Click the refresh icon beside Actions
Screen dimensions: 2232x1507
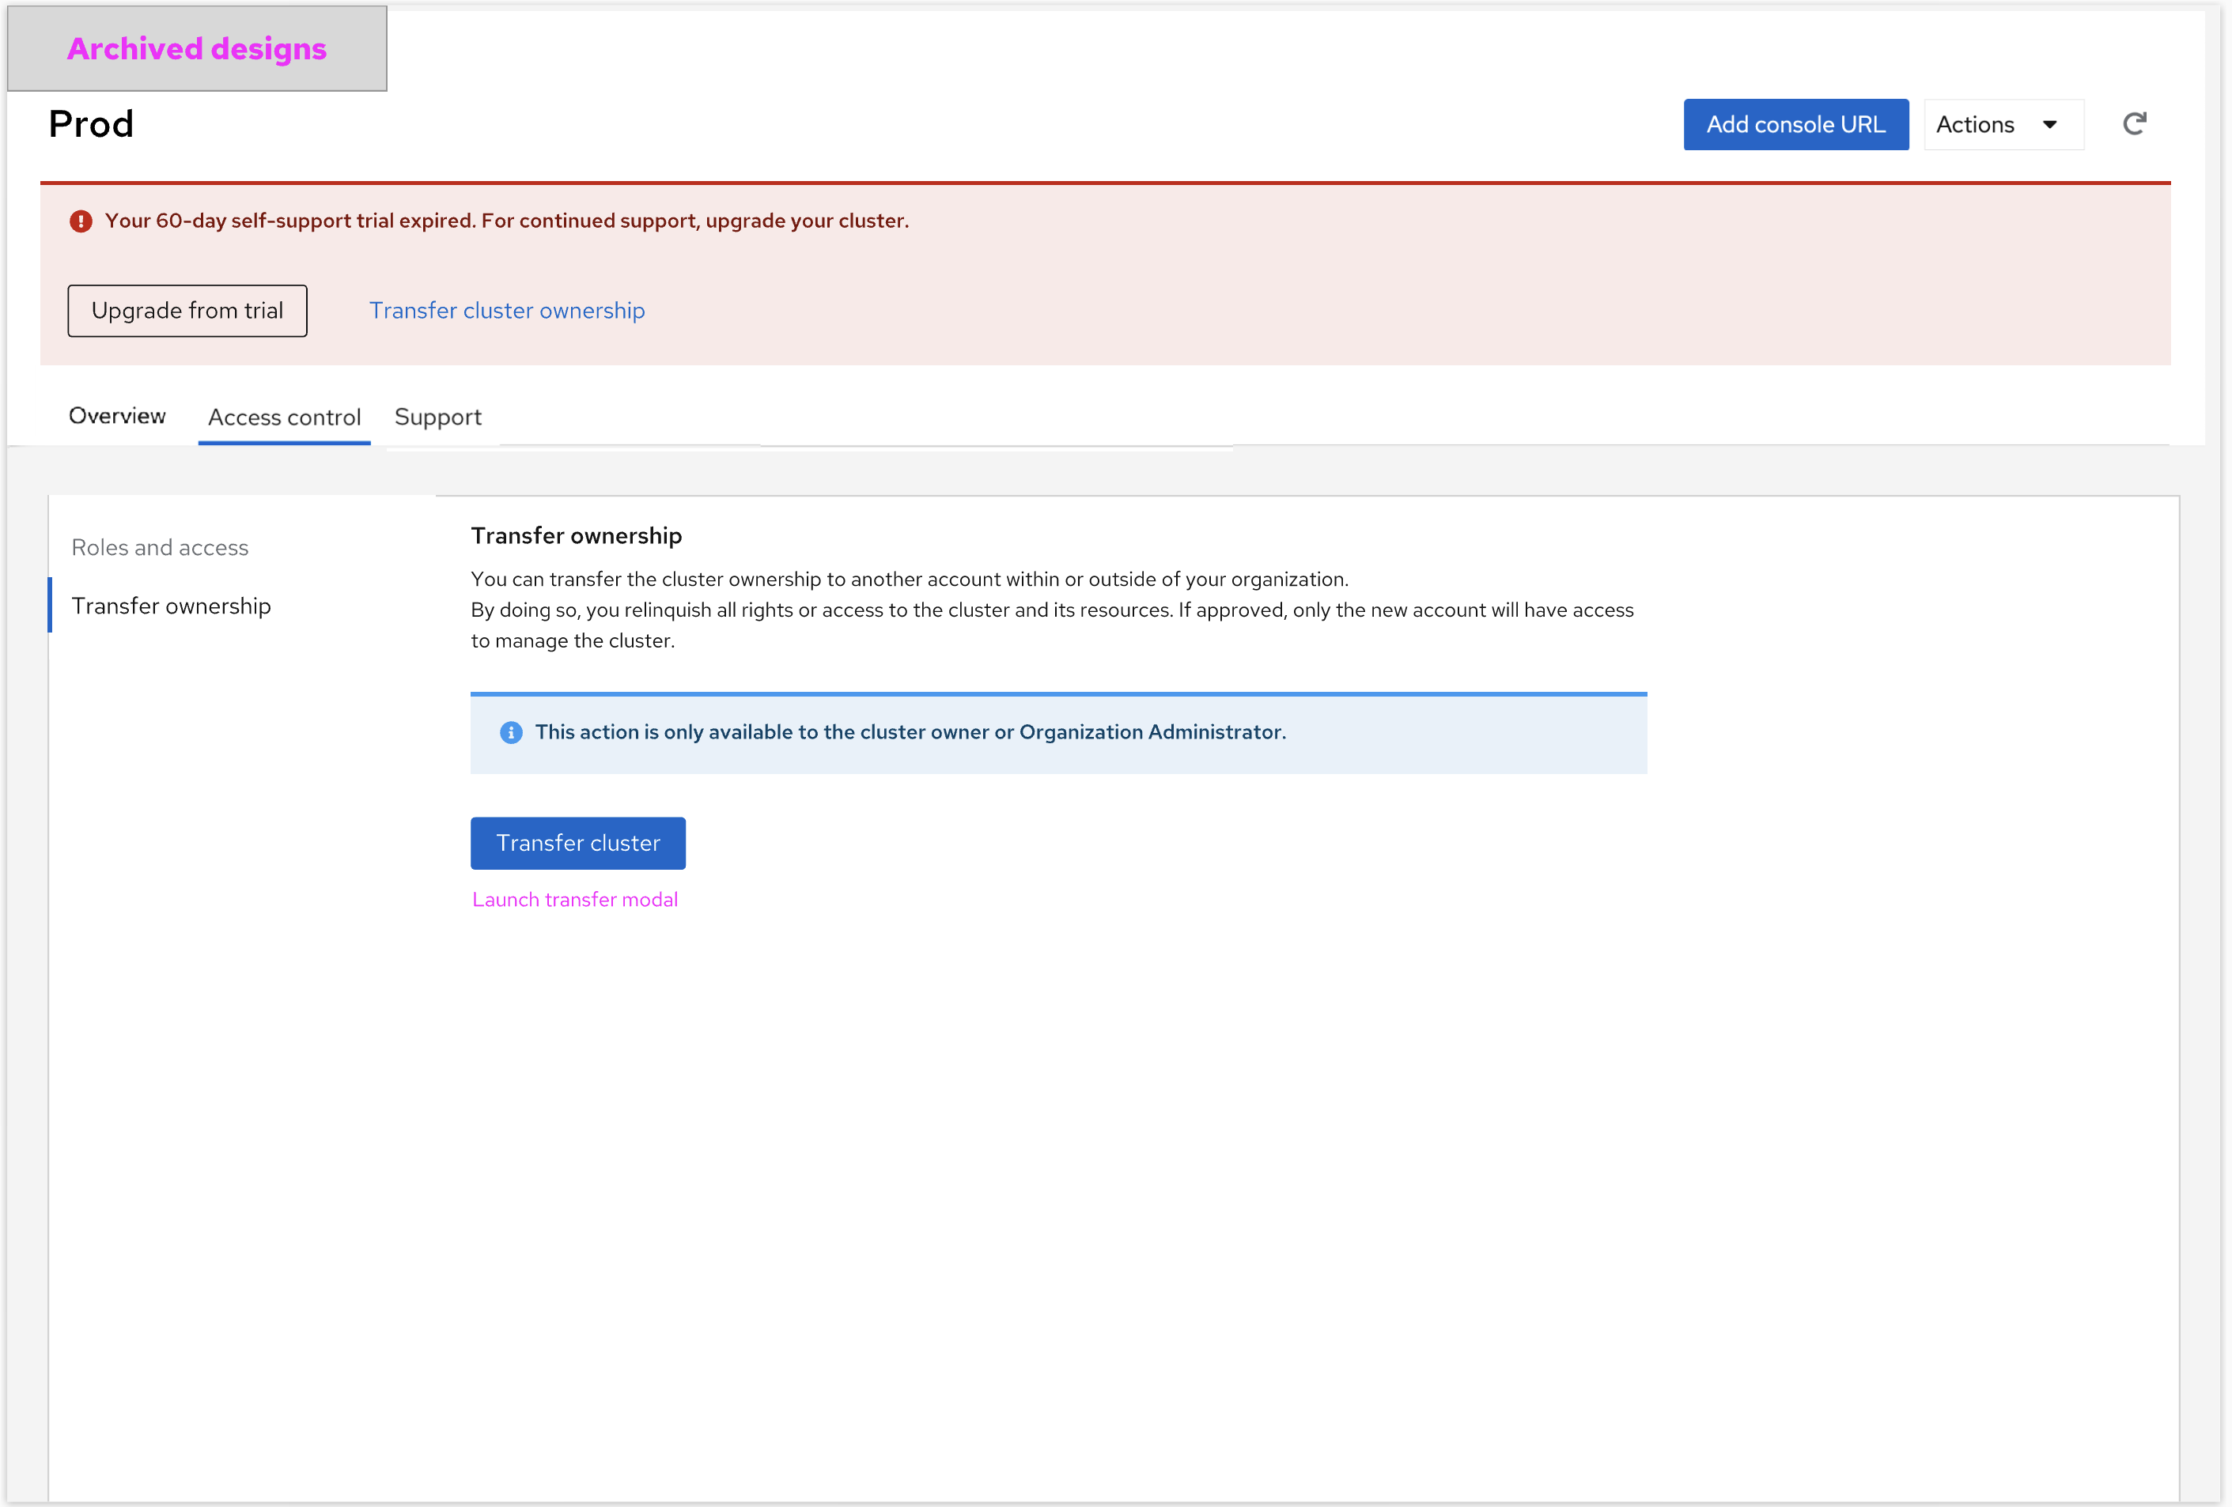point(2133,124)
